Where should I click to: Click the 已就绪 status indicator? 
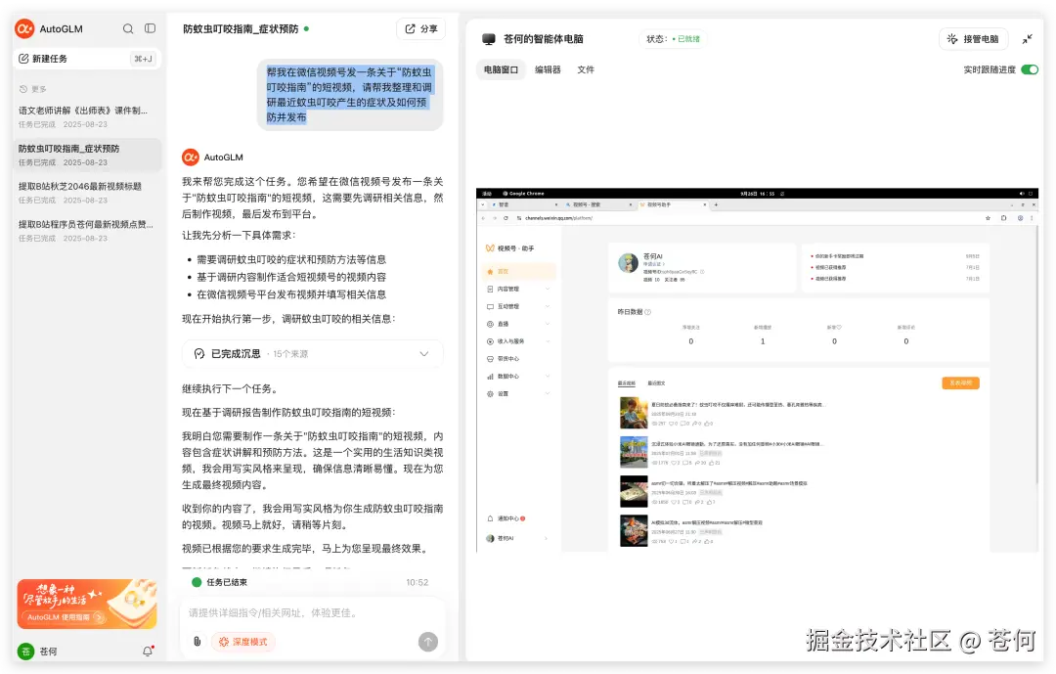[686, 39]
